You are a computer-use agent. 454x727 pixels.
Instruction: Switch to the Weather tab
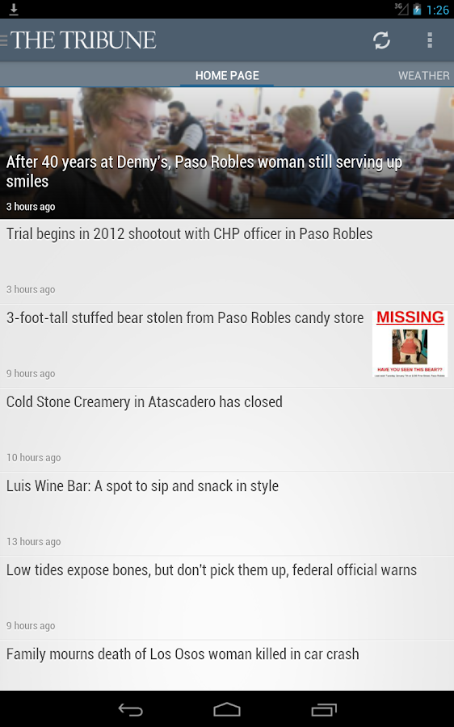423,76
